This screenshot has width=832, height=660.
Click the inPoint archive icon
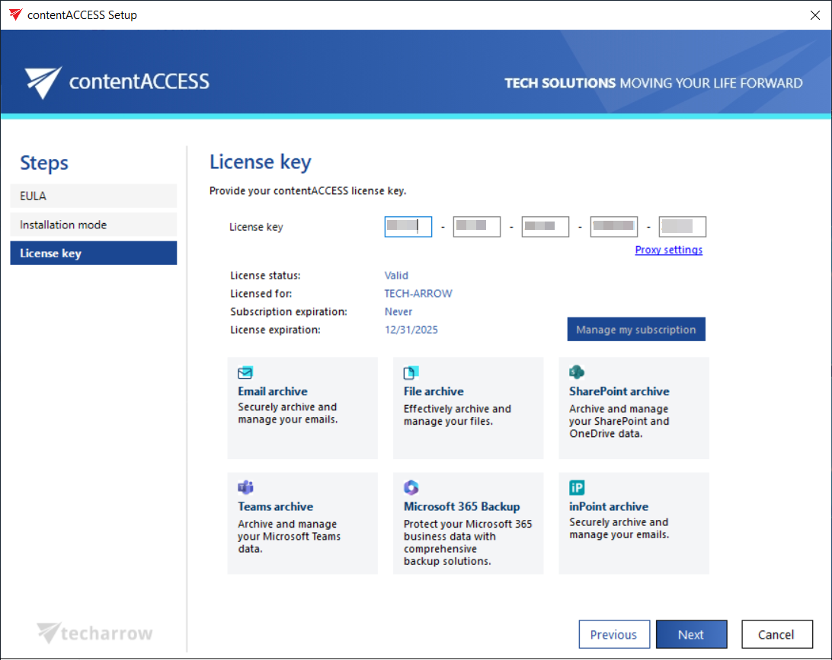[x=577, y=488]
